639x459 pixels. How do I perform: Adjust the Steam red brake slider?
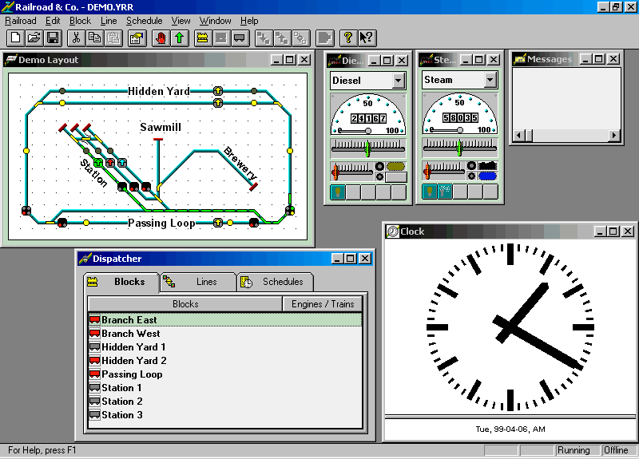tap(427, 171)
